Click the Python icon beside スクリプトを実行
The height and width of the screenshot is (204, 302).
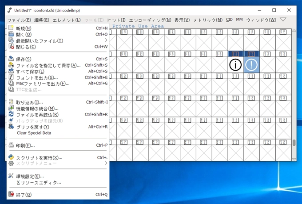11,157
